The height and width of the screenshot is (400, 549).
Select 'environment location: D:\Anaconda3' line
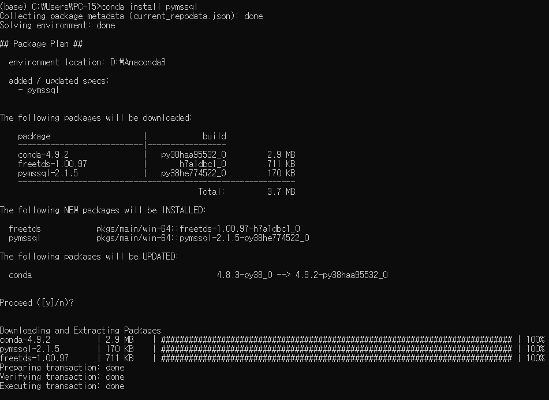(x=87, y=62)
